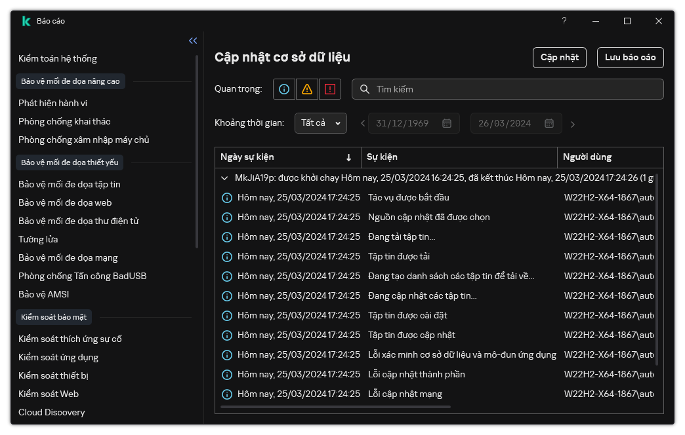This screenshot has width=685, height=435.
Task: Open Tường lửa report in sidebar
Action: pos(38,239)
